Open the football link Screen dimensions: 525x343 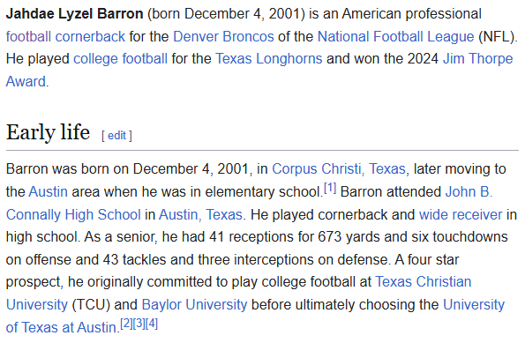[x=28, y=36]
